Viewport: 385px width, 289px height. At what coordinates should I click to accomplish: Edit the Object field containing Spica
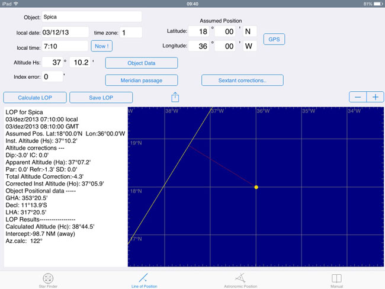pos(92,17)
